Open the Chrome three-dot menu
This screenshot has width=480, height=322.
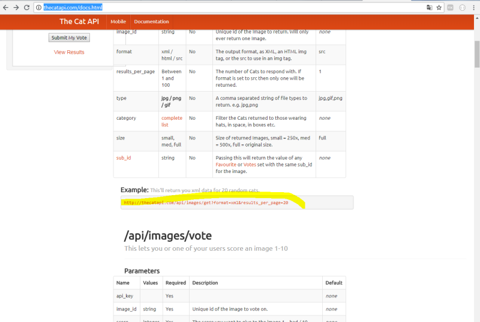473,8
